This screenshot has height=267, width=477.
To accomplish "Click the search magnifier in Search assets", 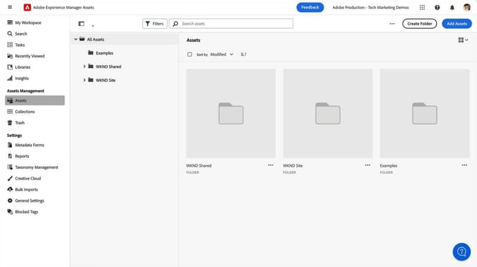I will 176,23.
